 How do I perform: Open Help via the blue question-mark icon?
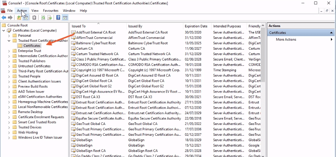click(58, 18)
